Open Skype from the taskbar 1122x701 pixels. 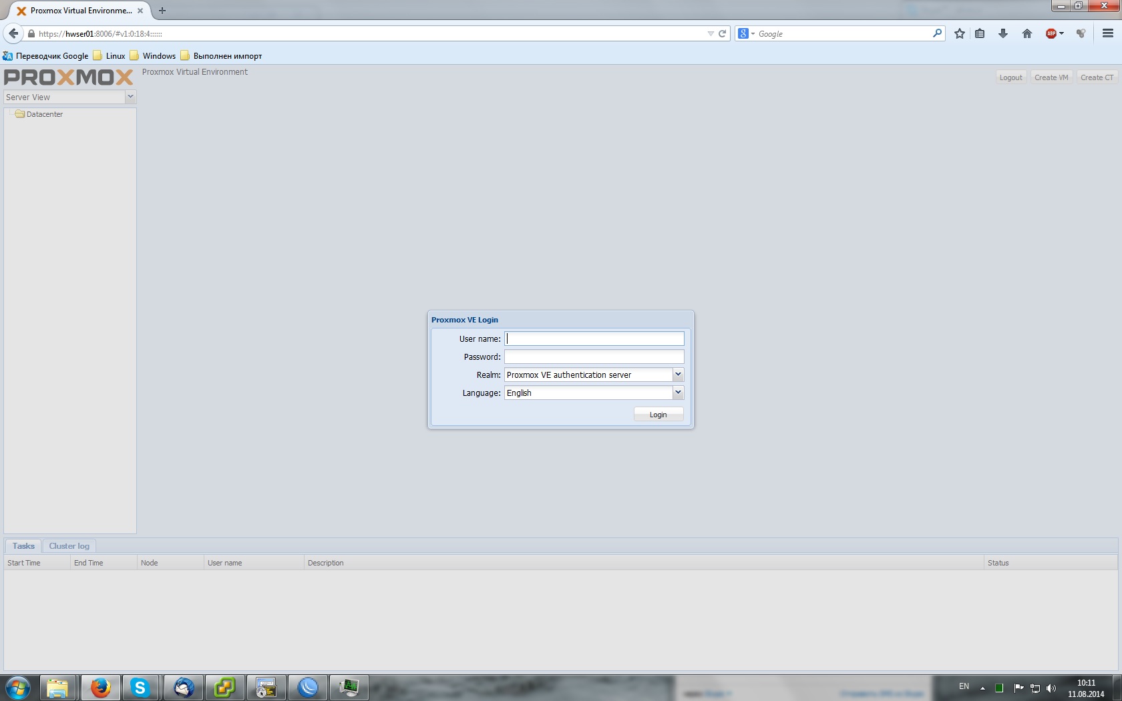click(140, 687)
